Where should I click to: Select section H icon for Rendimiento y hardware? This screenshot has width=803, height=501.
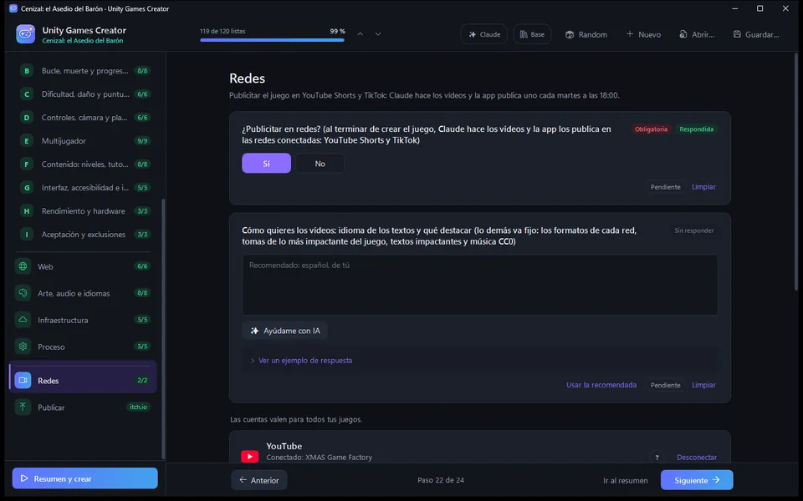(x=27, y=210)
